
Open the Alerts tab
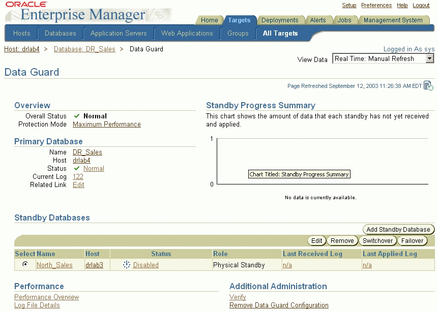(318, 20)
